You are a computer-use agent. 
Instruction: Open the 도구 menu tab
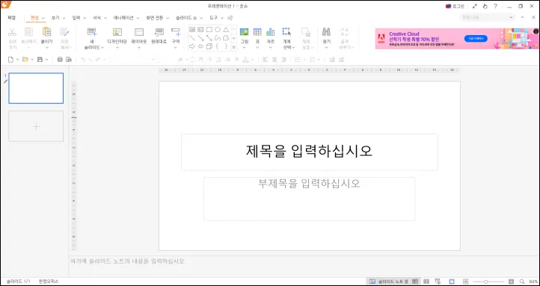[213, 17]
